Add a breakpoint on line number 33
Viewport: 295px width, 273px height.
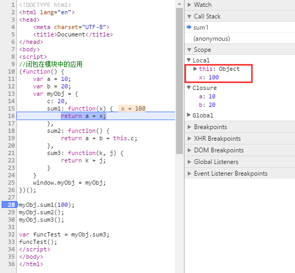click(x=11, y=242)
